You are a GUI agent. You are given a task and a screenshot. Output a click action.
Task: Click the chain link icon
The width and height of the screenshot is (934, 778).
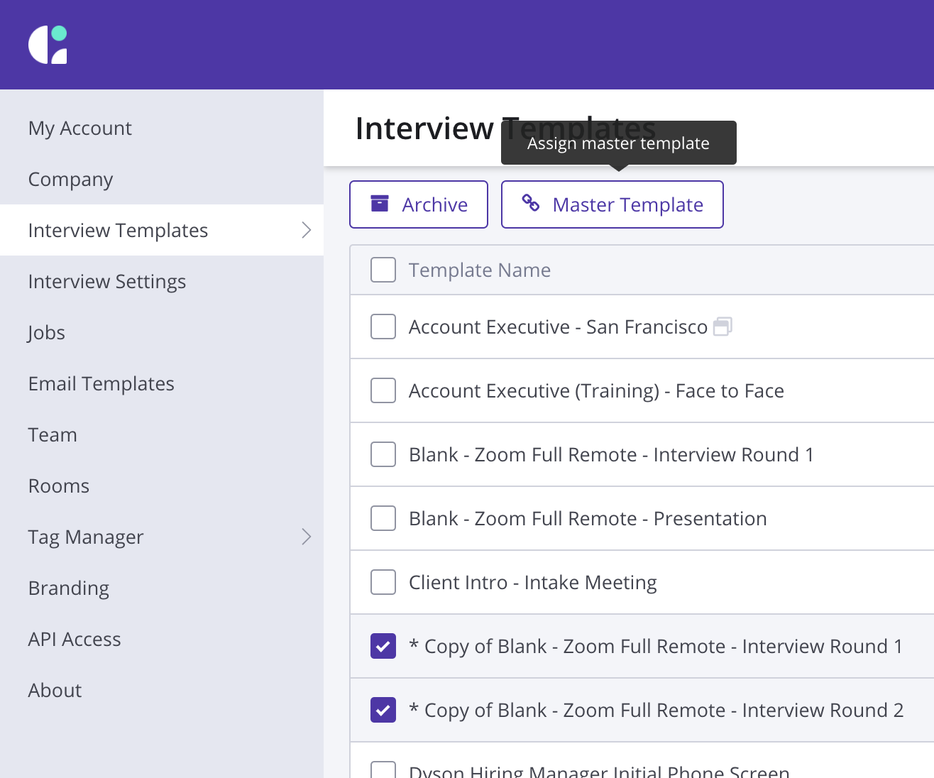(531, 204)
